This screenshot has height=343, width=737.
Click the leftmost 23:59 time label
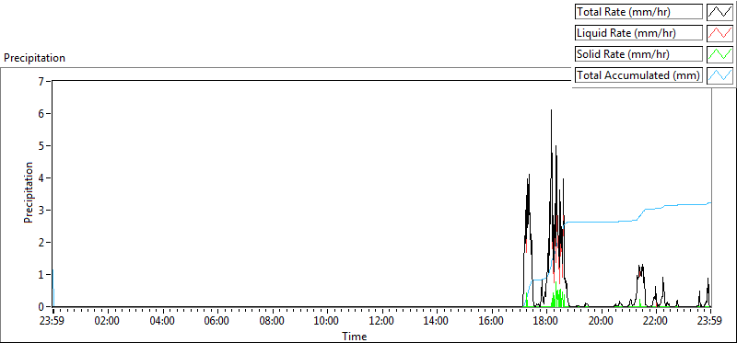[53, 322]
